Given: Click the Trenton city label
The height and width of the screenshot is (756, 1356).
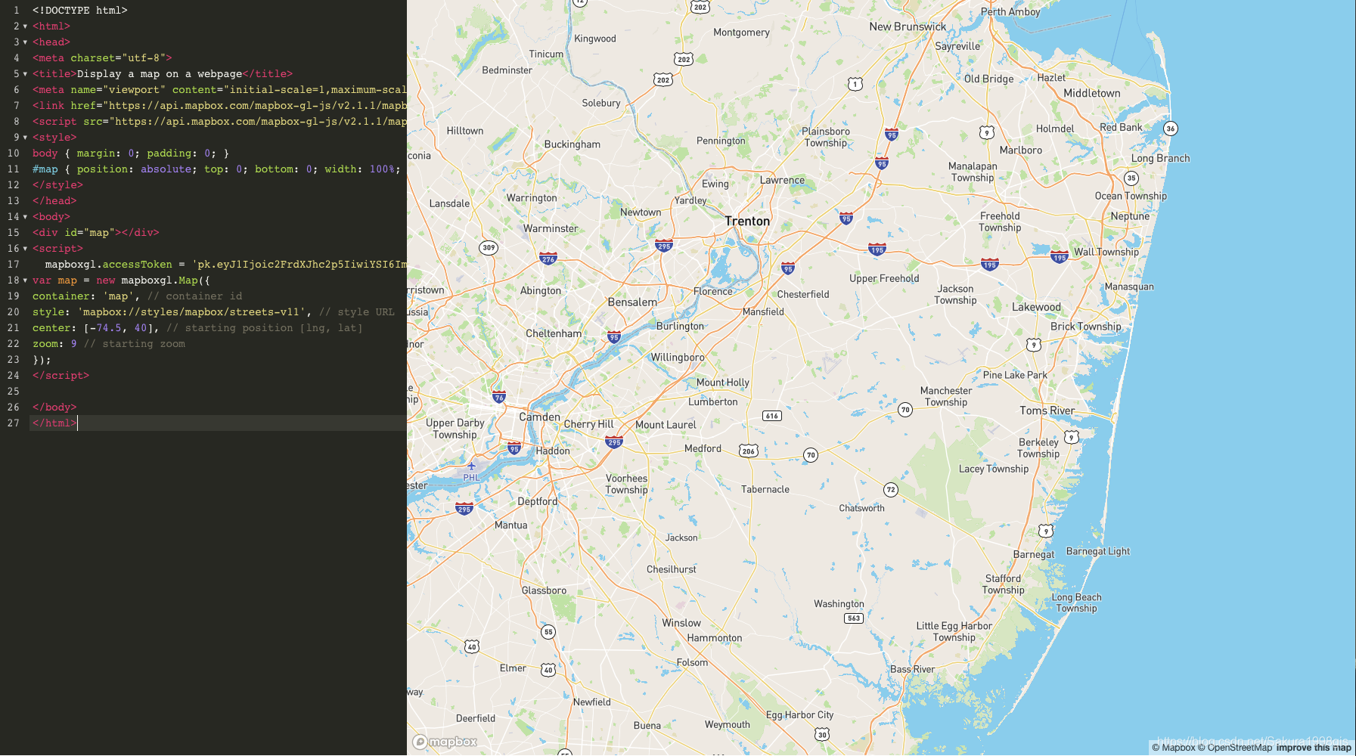Looking at the screenshot, I should [747, 222].
